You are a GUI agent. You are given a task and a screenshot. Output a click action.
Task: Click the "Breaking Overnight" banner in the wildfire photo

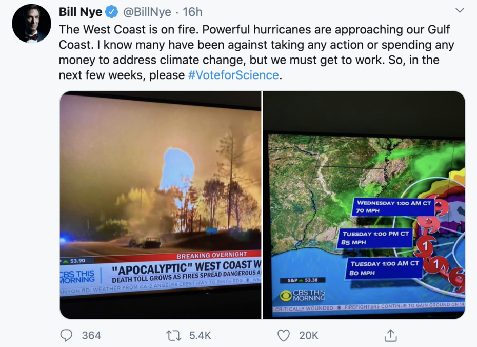[x=211, y=255]
